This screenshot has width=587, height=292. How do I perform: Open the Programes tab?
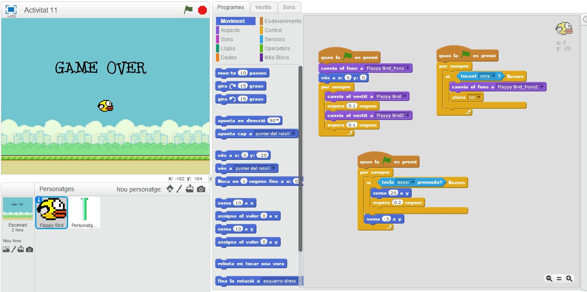click(231, 7)
